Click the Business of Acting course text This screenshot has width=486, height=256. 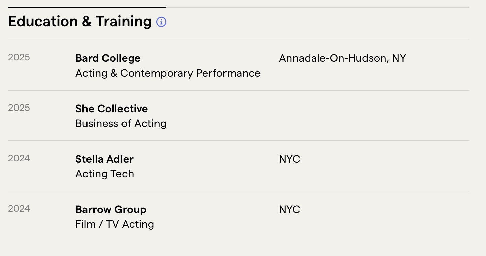[x=121, y=124]
